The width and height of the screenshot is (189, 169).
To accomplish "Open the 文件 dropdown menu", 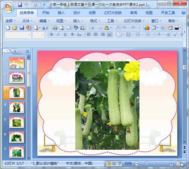I will (27, 21).
